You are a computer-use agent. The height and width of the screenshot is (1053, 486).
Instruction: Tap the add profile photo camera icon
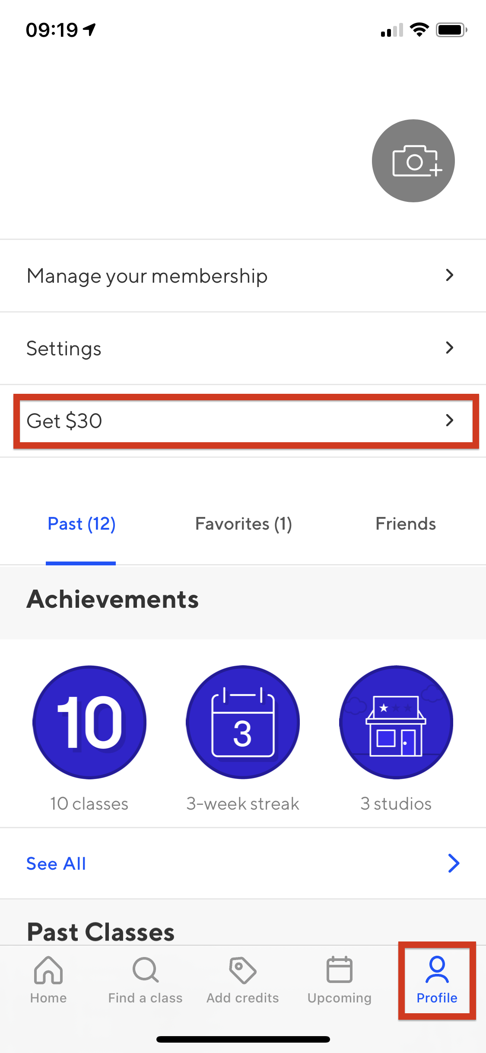[x=413, y=161]
